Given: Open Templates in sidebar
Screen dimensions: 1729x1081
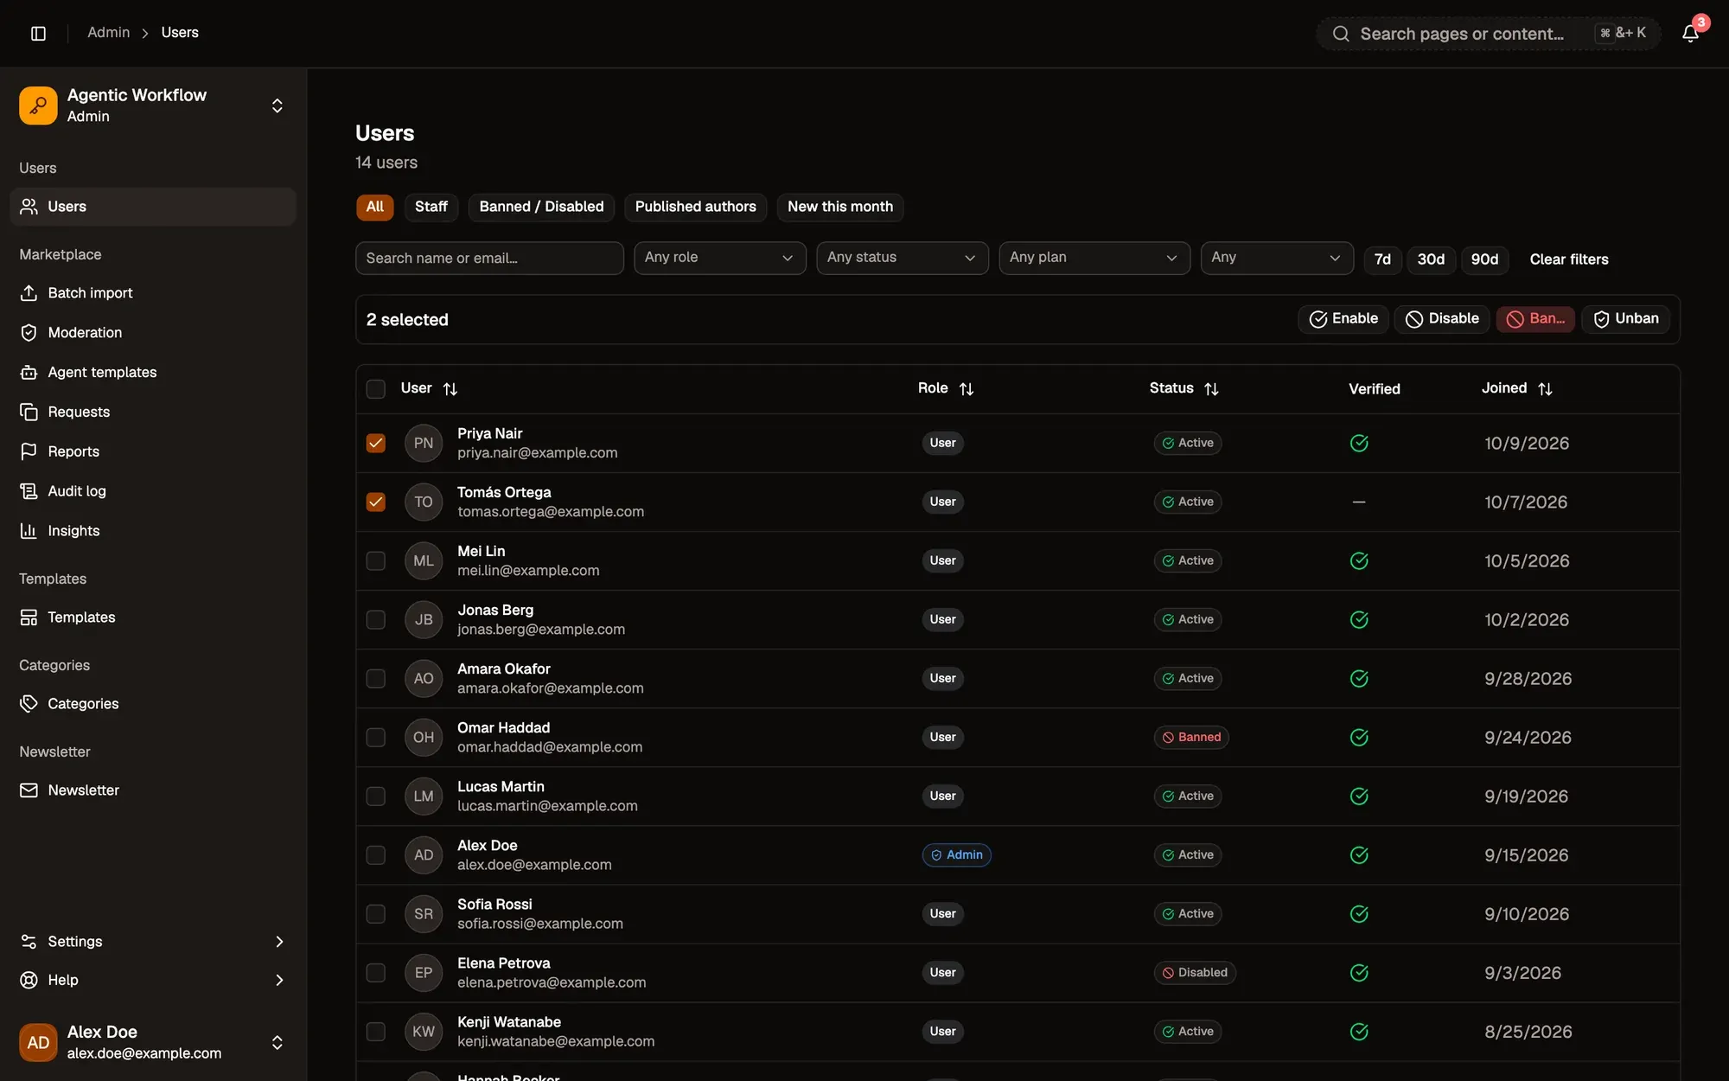Looking at the screenshot, I should 153,617.
